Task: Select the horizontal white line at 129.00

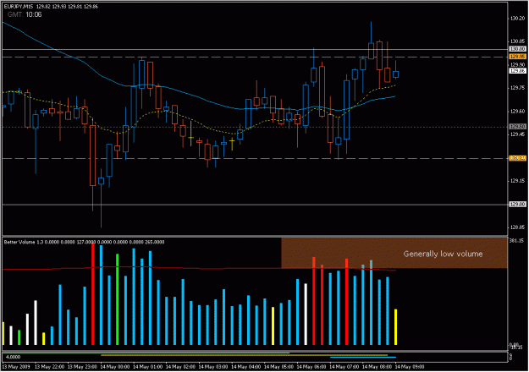Action: 255,205
